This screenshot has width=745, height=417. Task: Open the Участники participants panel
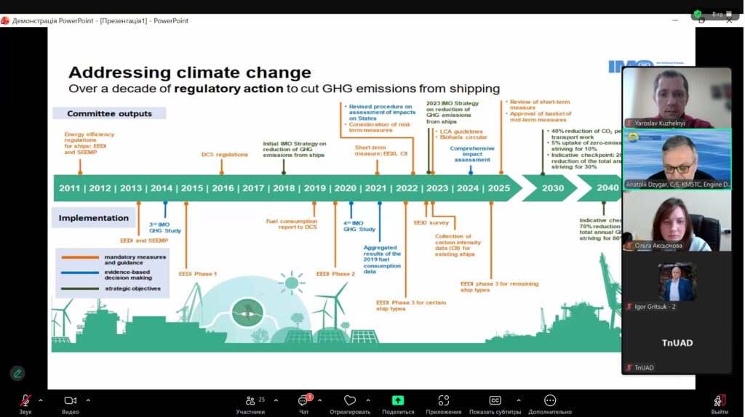250,401
